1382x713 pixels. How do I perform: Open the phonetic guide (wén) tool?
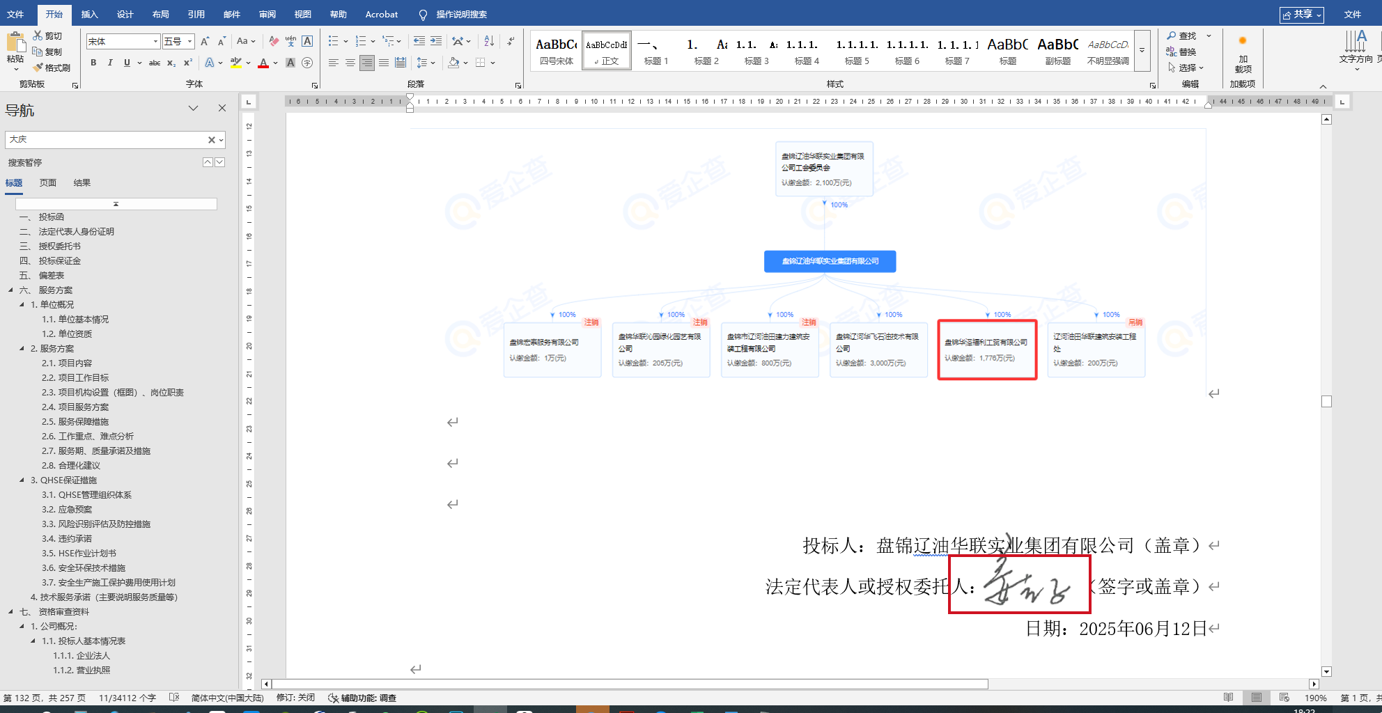(290, 42)
